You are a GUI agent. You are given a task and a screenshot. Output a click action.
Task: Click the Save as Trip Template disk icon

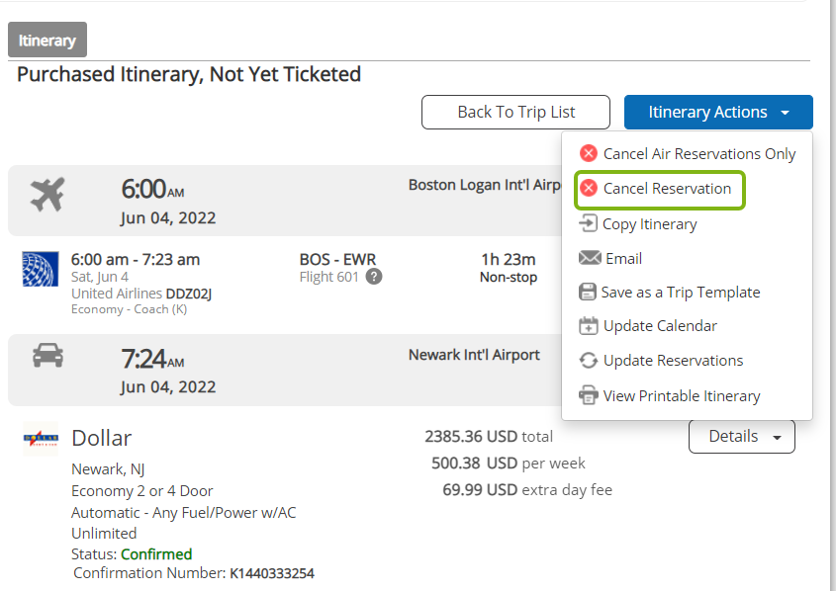588,292
